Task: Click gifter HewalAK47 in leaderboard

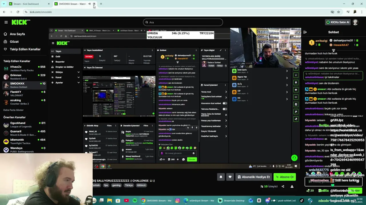Action: 344,45
